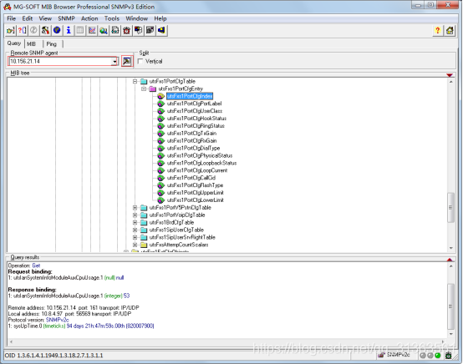Expand the utsFxs1PortVoipCfgTable node
Screen dimensions: 463x364
135,215
